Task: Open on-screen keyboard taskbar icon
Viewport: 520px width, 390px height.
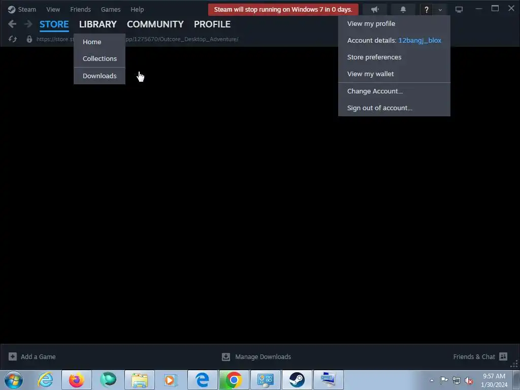Action: (x=329, y=380)
